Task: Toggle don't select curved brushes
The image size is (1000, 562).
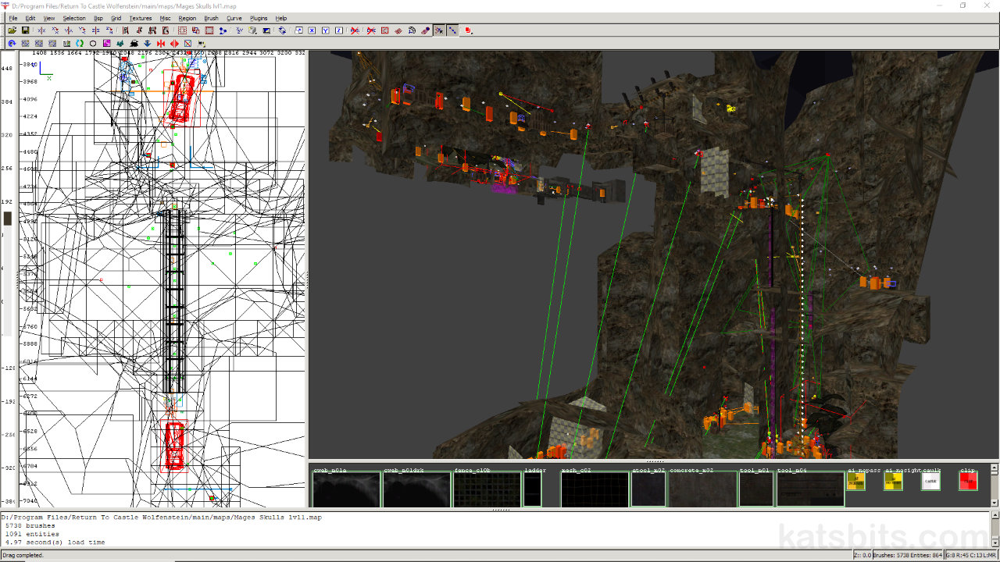Action: point(370,30)
